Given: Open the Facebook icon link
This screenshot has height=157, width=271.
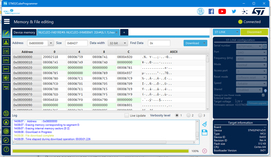Looking at the screenshot, I should [x=211, y=11].
